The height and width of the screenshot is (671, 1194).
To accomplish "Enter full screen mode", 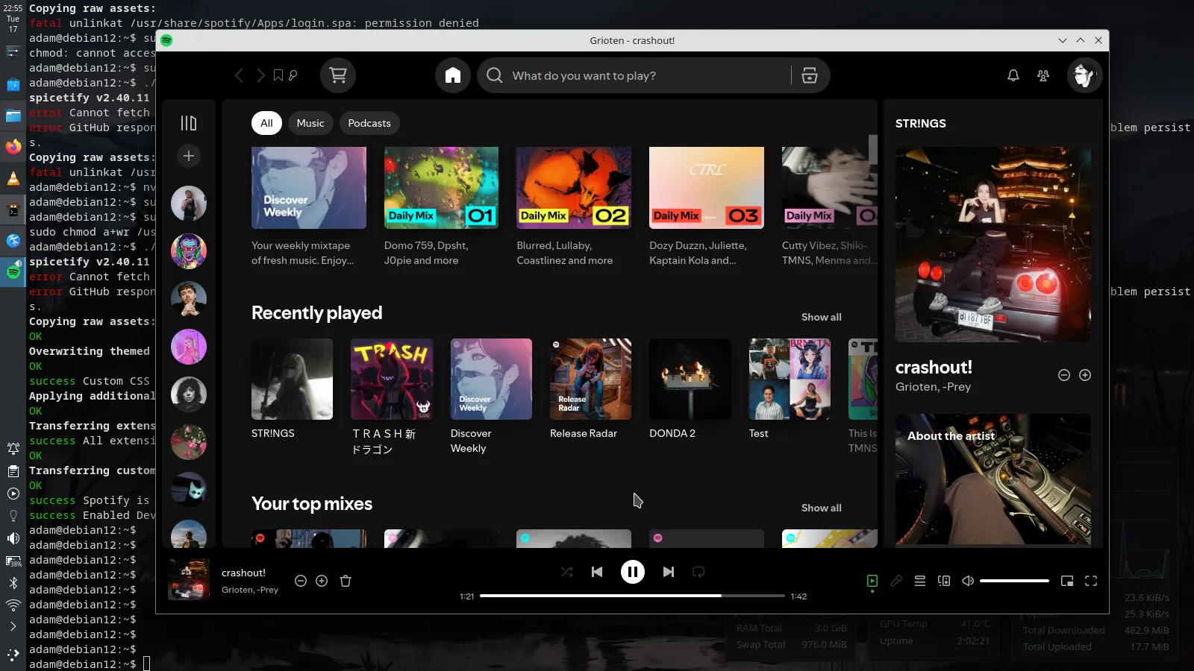I will 1091,581.
